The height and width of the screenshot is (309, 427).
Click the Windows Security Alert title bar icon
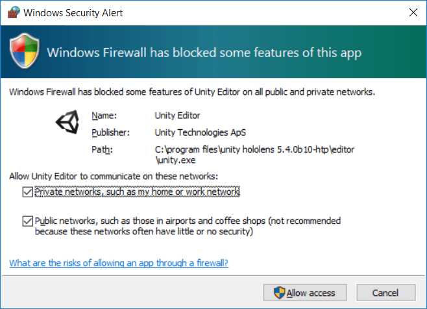[x=13, y=13]
